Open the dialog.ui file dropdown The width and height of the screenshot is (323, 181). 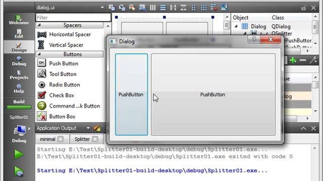102,8
